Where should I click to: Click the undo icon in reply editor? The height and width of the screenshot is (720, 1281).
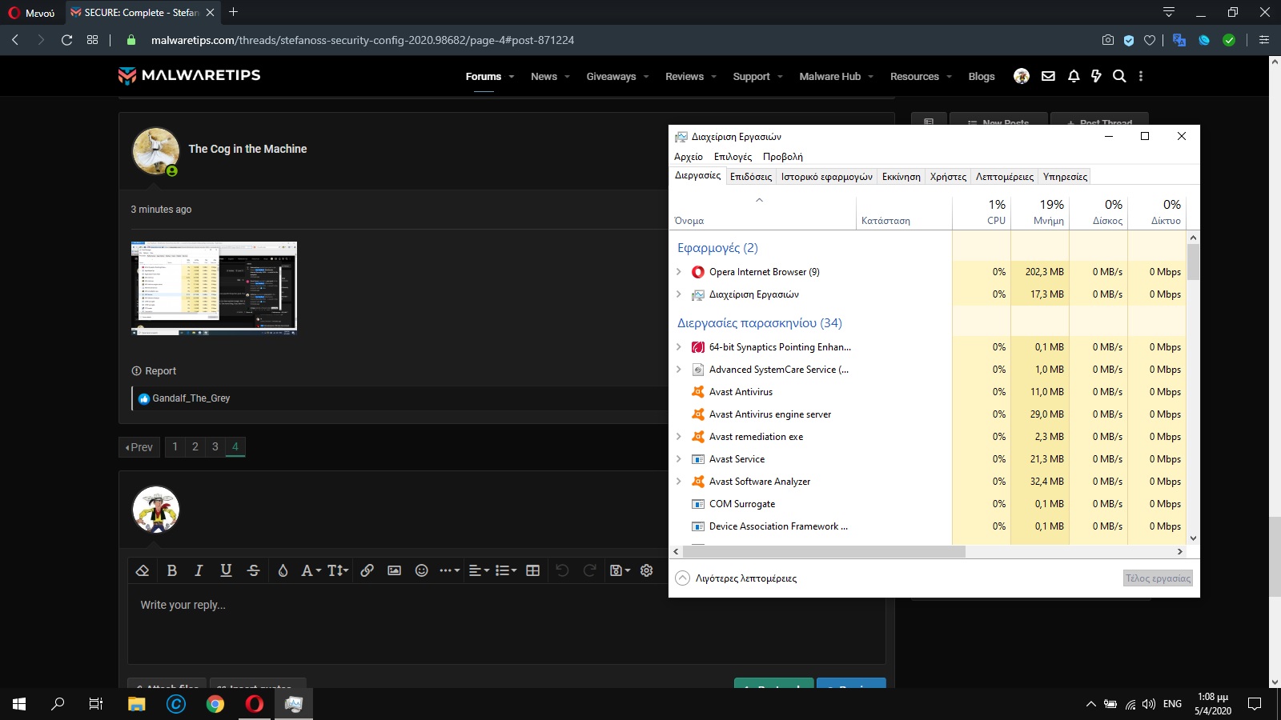point(562,570)
